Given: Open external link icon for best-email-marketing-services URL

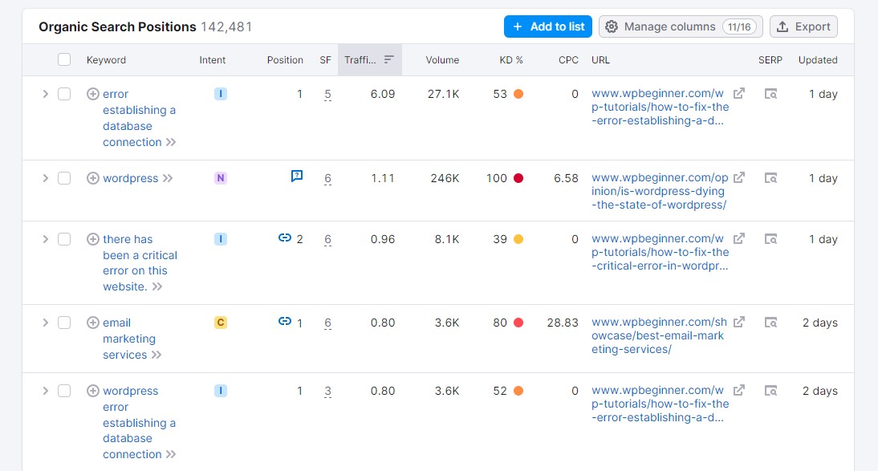Looking at the screenshot, I should click(x=739, y=322).
